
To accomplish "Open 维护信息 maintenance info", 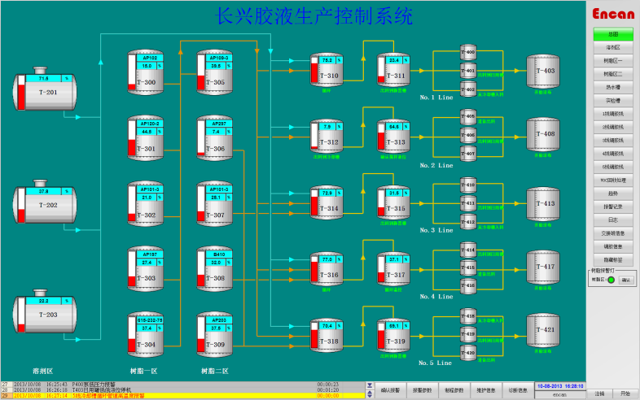I will tap(486, 390).
